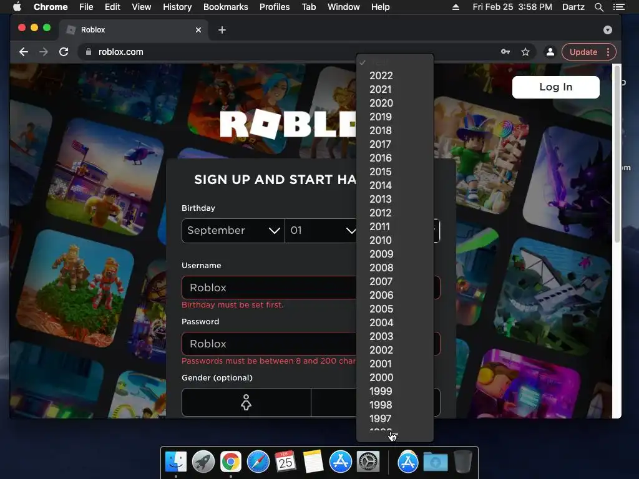639x479 pixels.
Task: Open the day dropdown showing 01
Action: tap(321, 231)
